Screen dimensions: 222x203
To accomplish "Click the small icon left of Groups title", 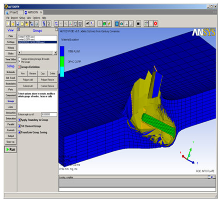I will tap(19, 29).
